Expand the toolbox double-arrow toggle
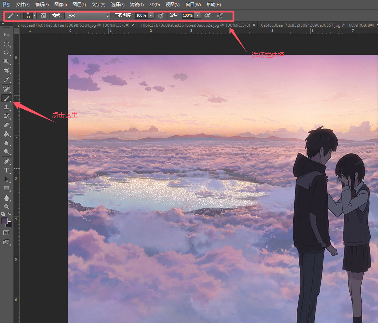This screenshot has height=323, width=378. pos(3,23)
